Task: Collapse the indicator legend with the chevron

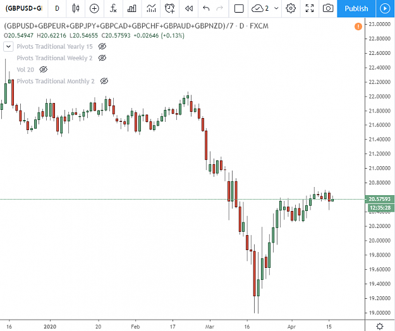Action: point(8,47)
